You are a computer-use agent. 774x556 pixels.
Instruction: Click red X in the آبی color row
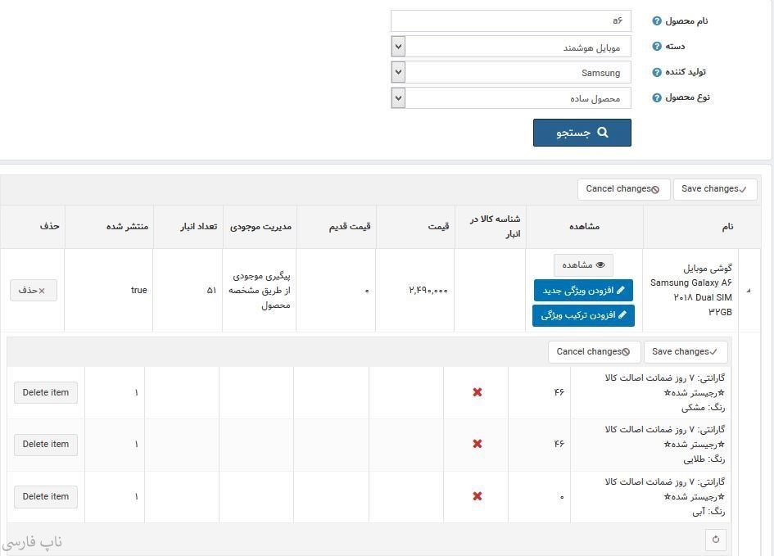pos(478,496)
